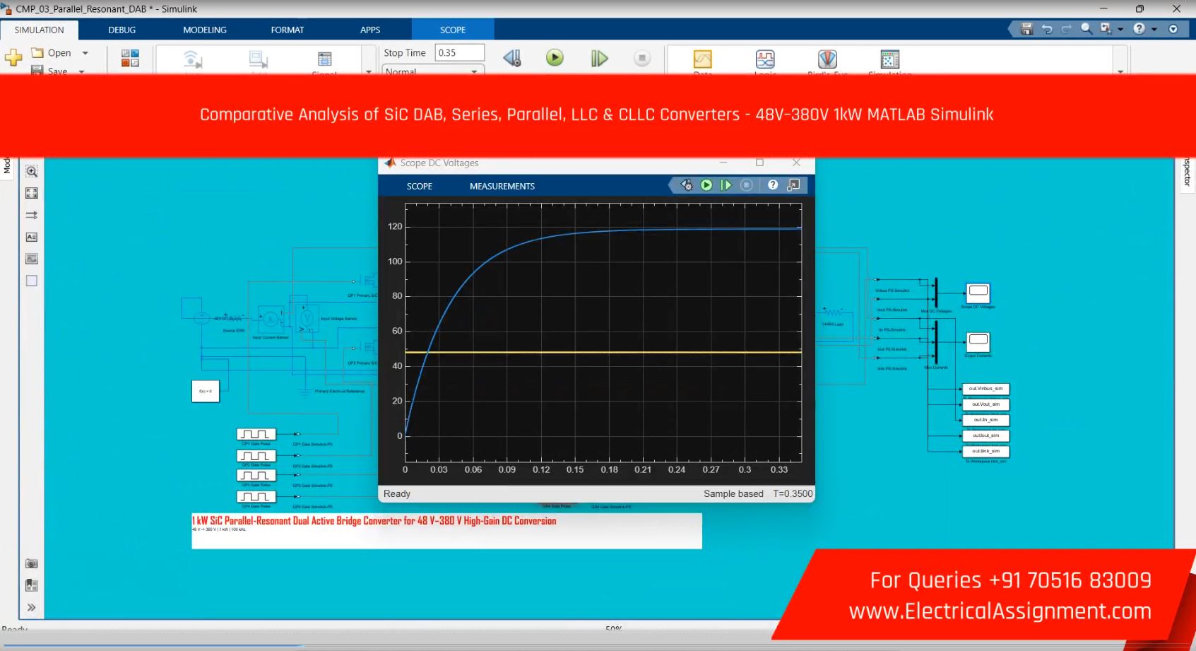The height and width of the screenshot is (651, 1196).
Task: Click the scope configuration gear-arrow icon
Action: tap(687, 185)
